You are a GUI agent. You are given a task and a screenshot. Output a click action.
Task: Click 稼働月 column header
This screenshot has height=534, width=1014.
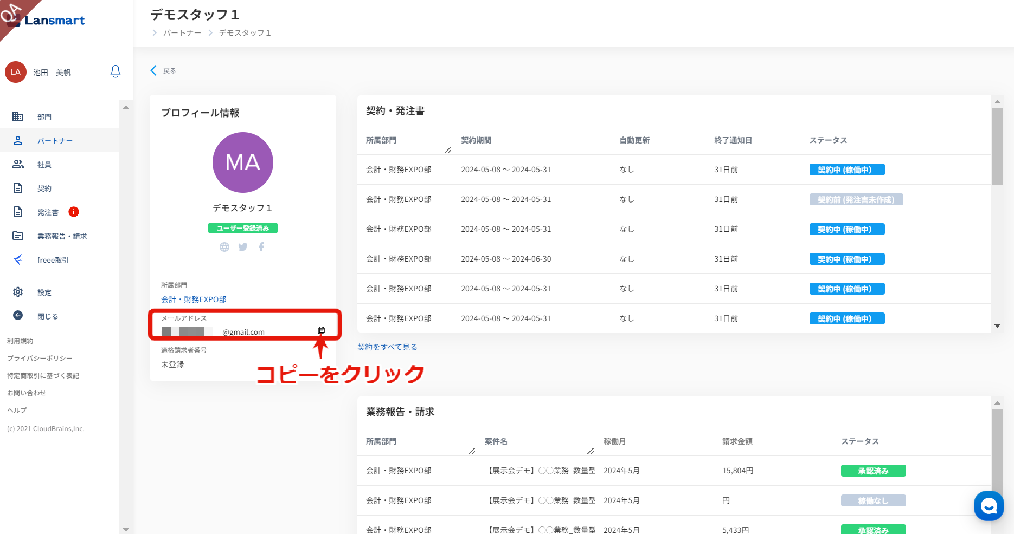pyautogui.click(x=614, y=441)
